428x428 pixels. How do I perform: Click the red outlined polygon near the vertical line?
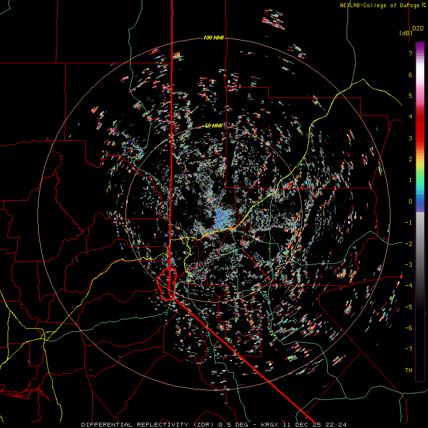point(167,284)
